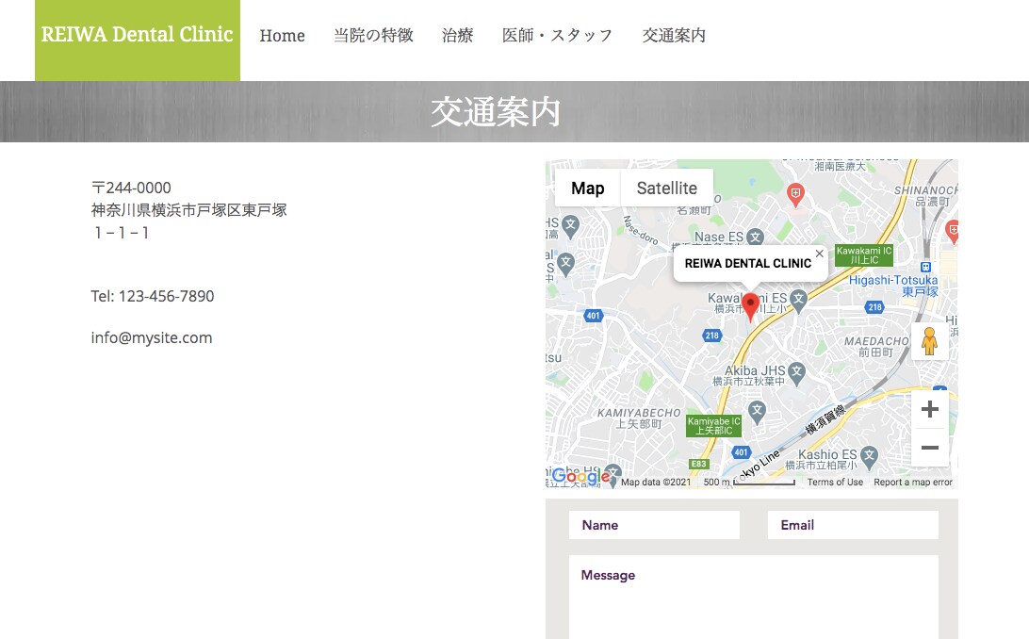Image resolution: width=1029 pixels, height=639 pixels.
Task: Click the Kamiyabe IC interchange sign
Action: [x=713, y=426]
